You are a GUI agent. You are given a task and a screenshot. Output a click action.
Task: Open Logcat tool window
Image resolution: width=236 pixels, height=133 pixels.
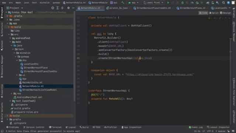[x=71, y=127]
